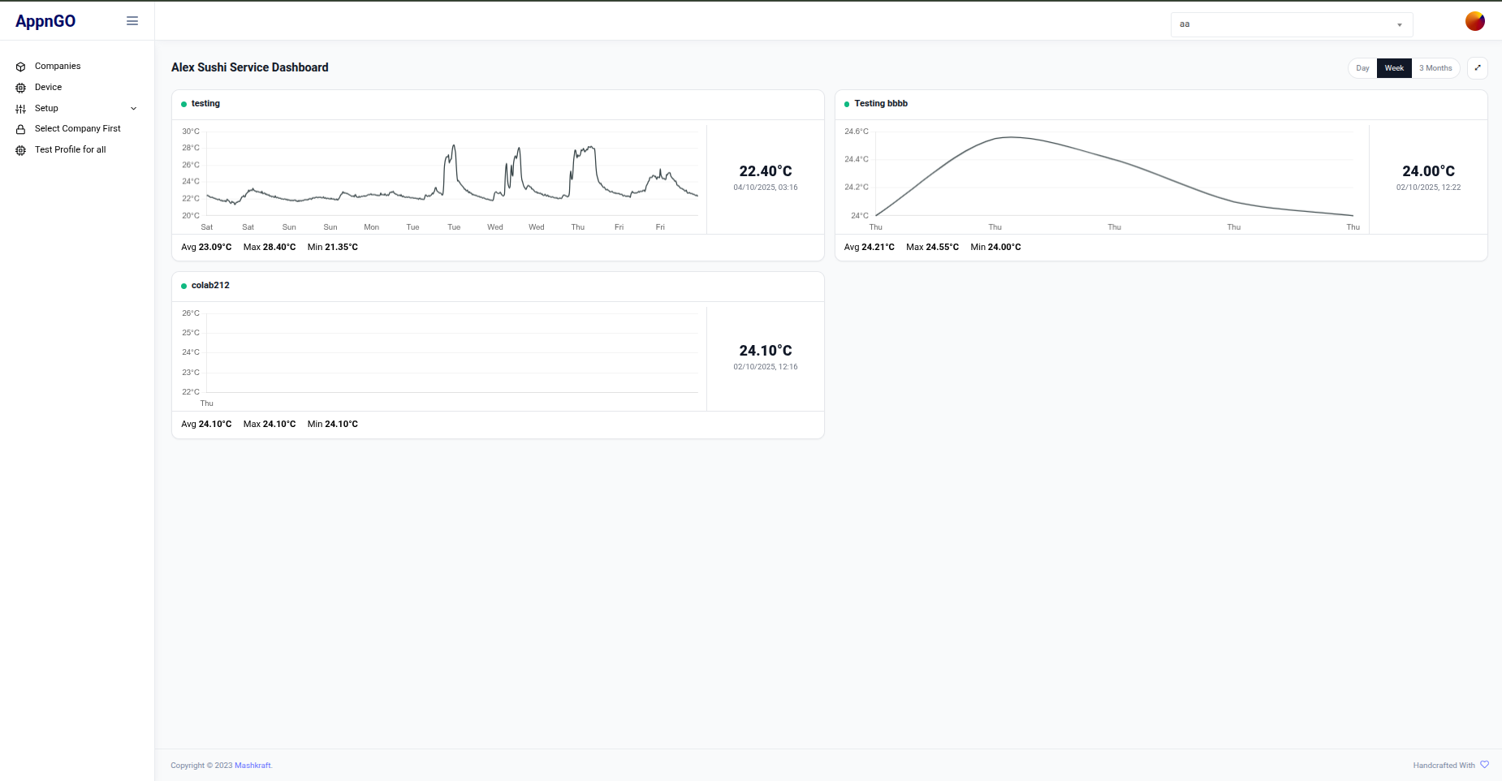This screenshot has height=781, width=1502.
Task: Select Companies in the navigation menu
Action: point(57,66)
